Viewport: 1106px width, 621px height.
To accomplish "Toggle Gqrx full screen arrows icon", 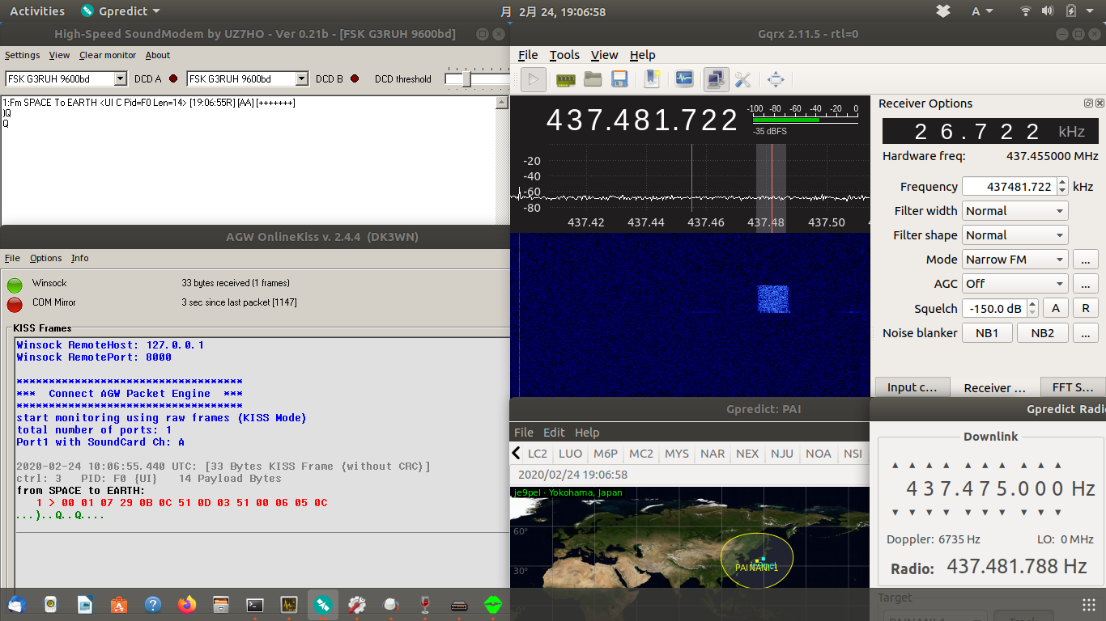I will [776, 79].
